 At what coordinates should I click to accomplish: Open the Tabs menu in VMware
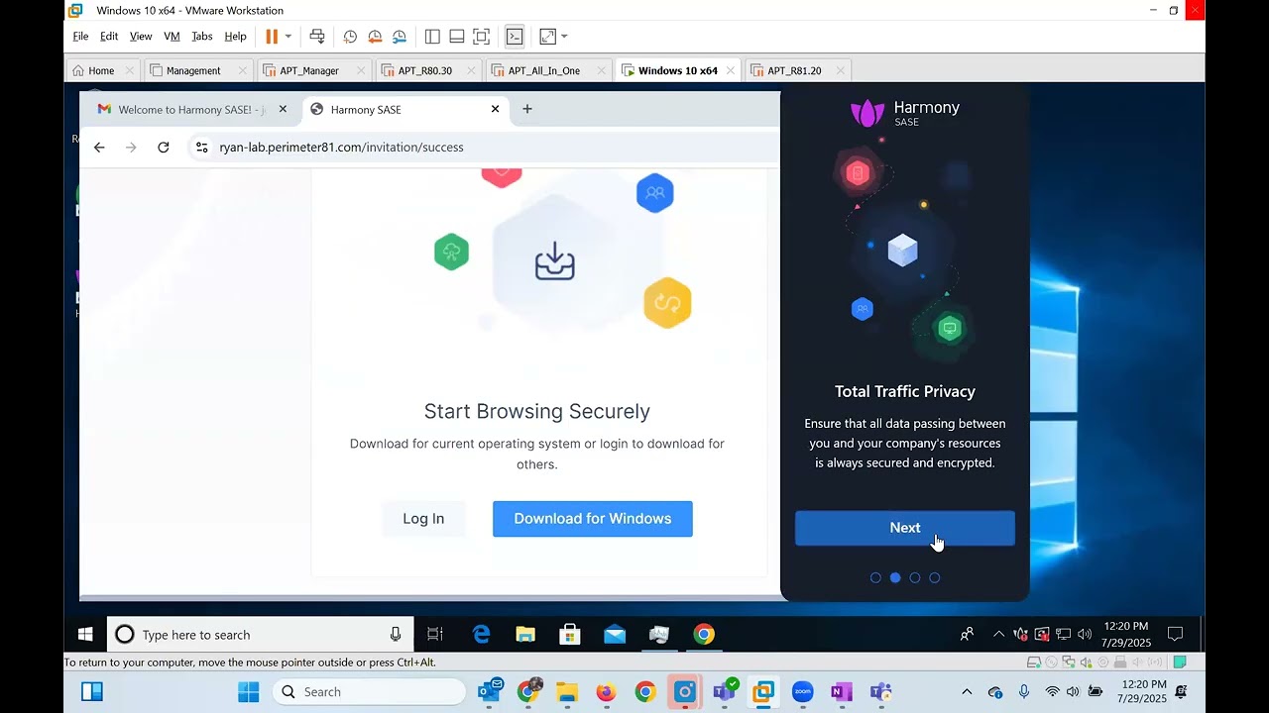pyautogui.click(x=202, y=37)
